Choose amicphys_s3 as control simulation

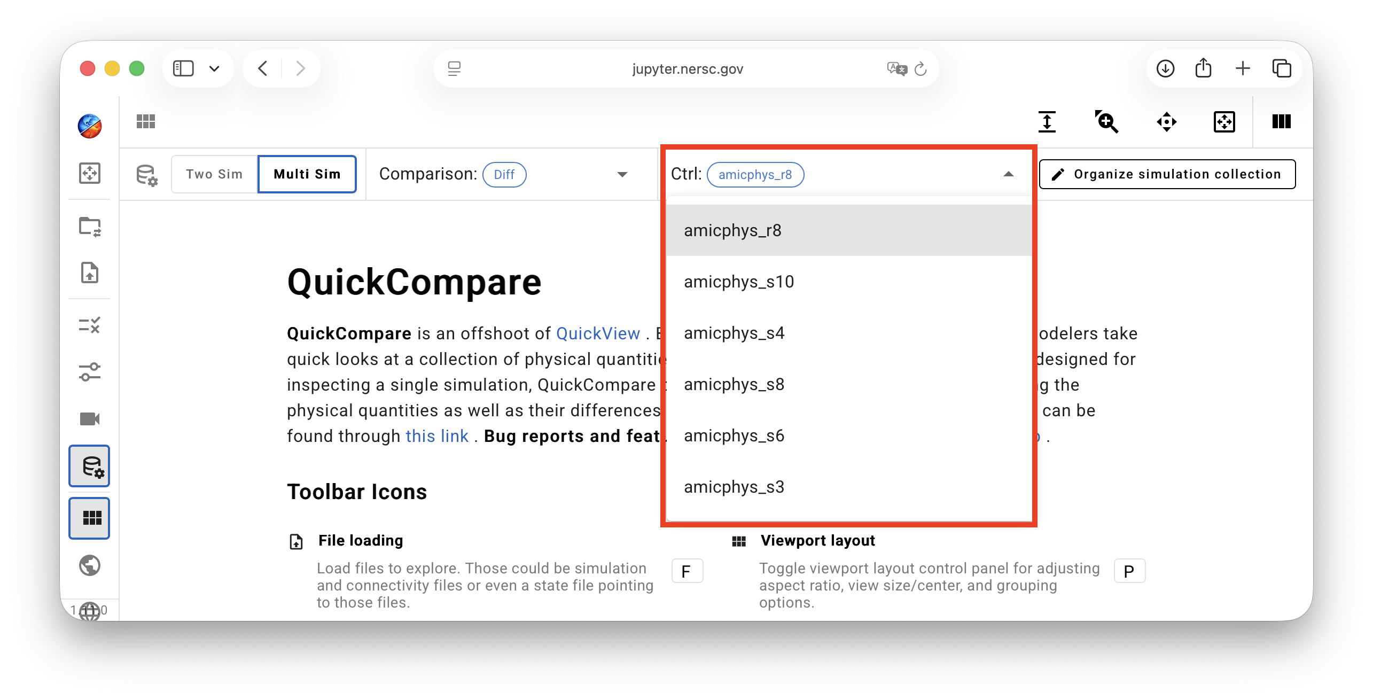[x=849, y=487]
